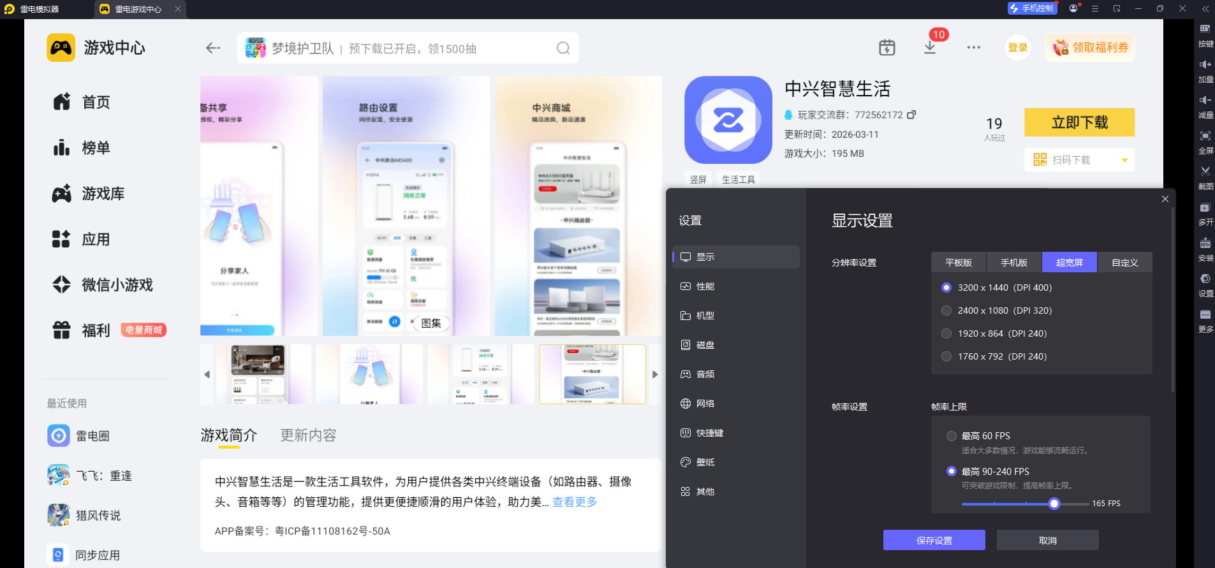Viewport: 1215px width, 568px height.
Task: Open 福利 benefits in left navigation
Action: pos(82,330)
